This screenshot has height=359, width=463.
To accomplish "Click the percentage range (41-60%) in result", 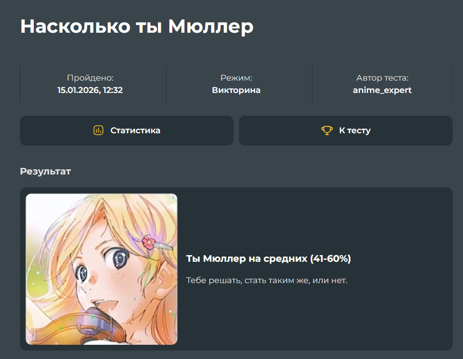I will 330,259.
